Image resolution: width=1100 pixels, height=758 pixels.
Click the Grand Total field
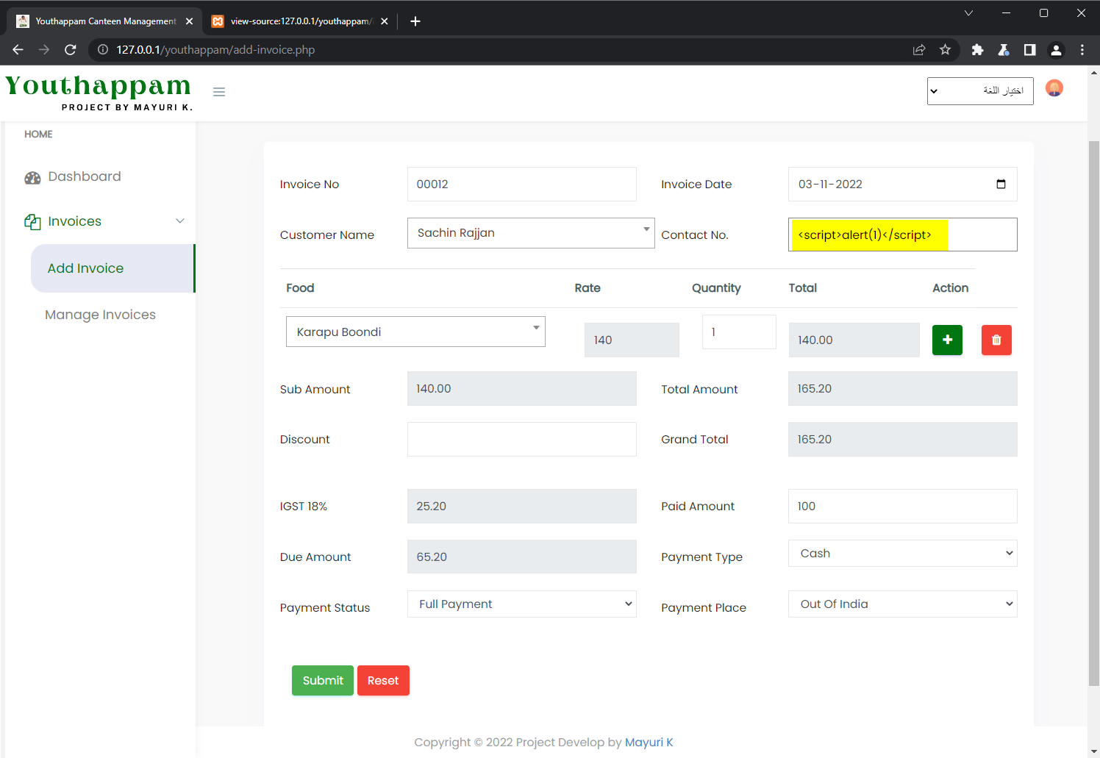pyautogui.click(x=902, y=439)
